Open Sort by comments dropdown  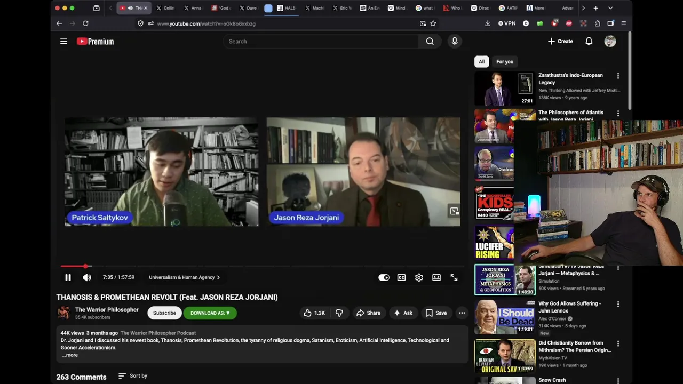133,376
